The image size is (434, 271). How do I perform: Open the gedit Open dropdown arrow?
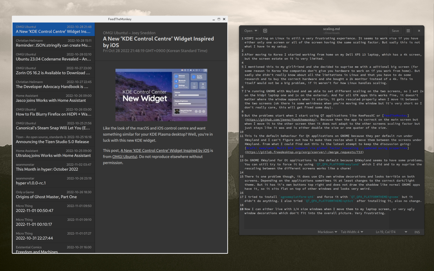256,31
